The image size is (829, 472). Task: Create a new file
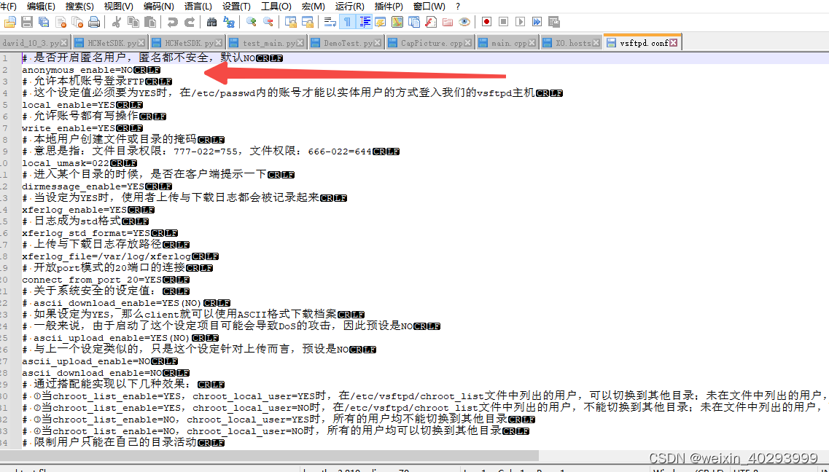6,7
